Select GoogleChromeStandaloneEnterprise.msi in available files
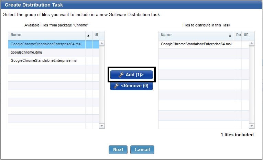The width and height of the screenshot is (263, 160). pos(54,60)
